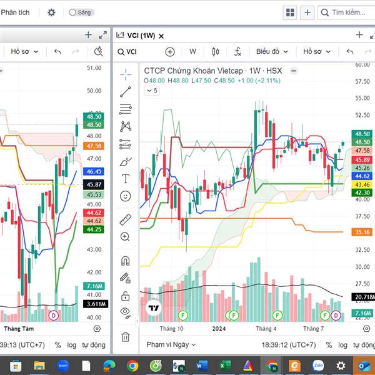Screen dimensions: 375x375
Task: Select the XABCD pattern tool
Action: click(x=126, y=126)
